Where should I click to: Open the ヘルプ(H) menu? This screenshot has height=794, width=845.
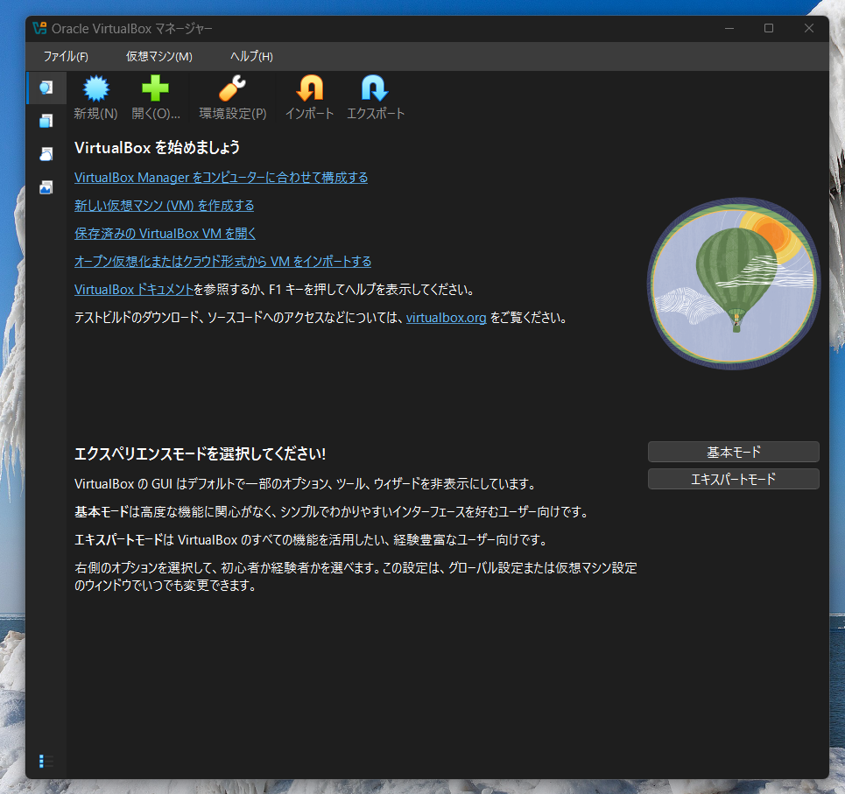point(250,56)
